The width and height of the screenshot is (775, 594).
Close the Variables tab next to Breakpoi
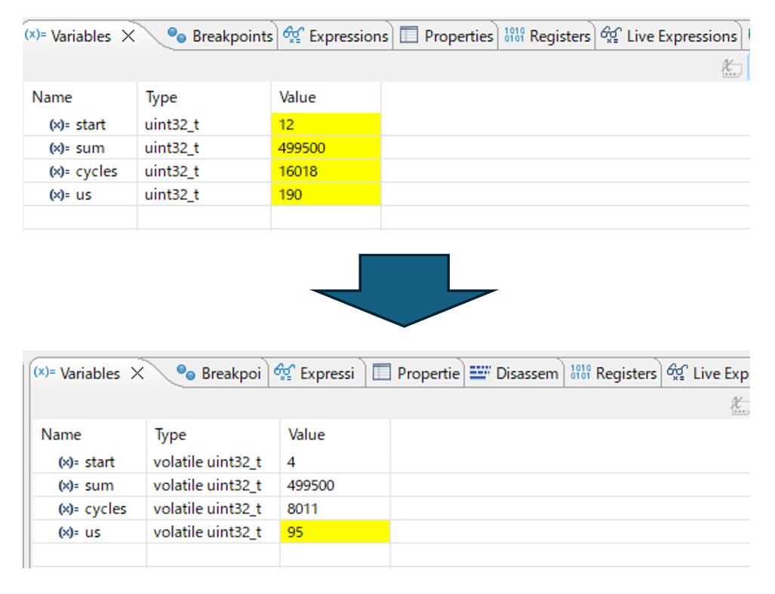click(x=137, y=373)
